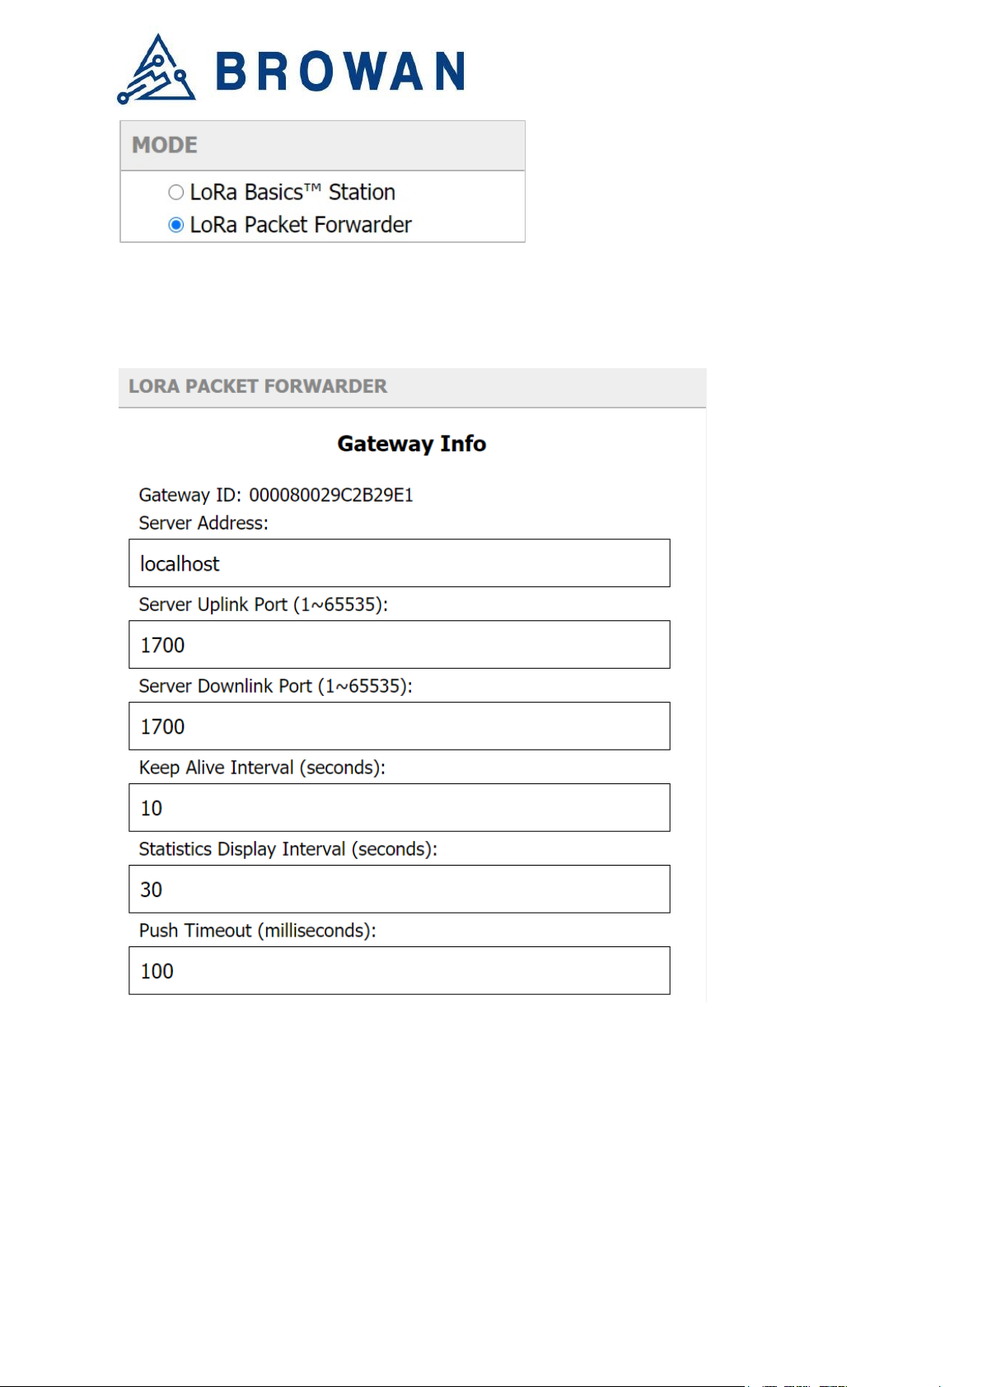The height and width of the screenshot is (1387, 982).
Task: Click the Keep Alive Interval label
Action: coord(262,768)
